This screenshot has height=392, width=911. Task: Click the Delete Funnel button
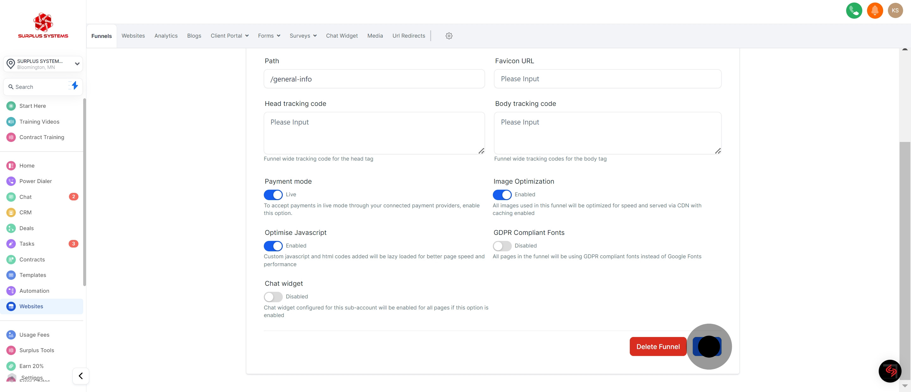[658, 347]
